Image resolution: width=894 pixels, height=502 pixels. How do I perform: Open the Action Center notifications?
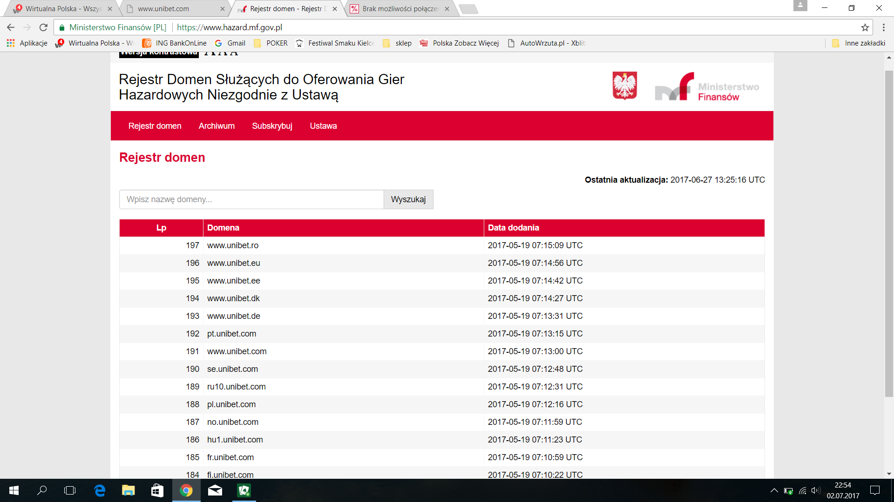[875, 490]
